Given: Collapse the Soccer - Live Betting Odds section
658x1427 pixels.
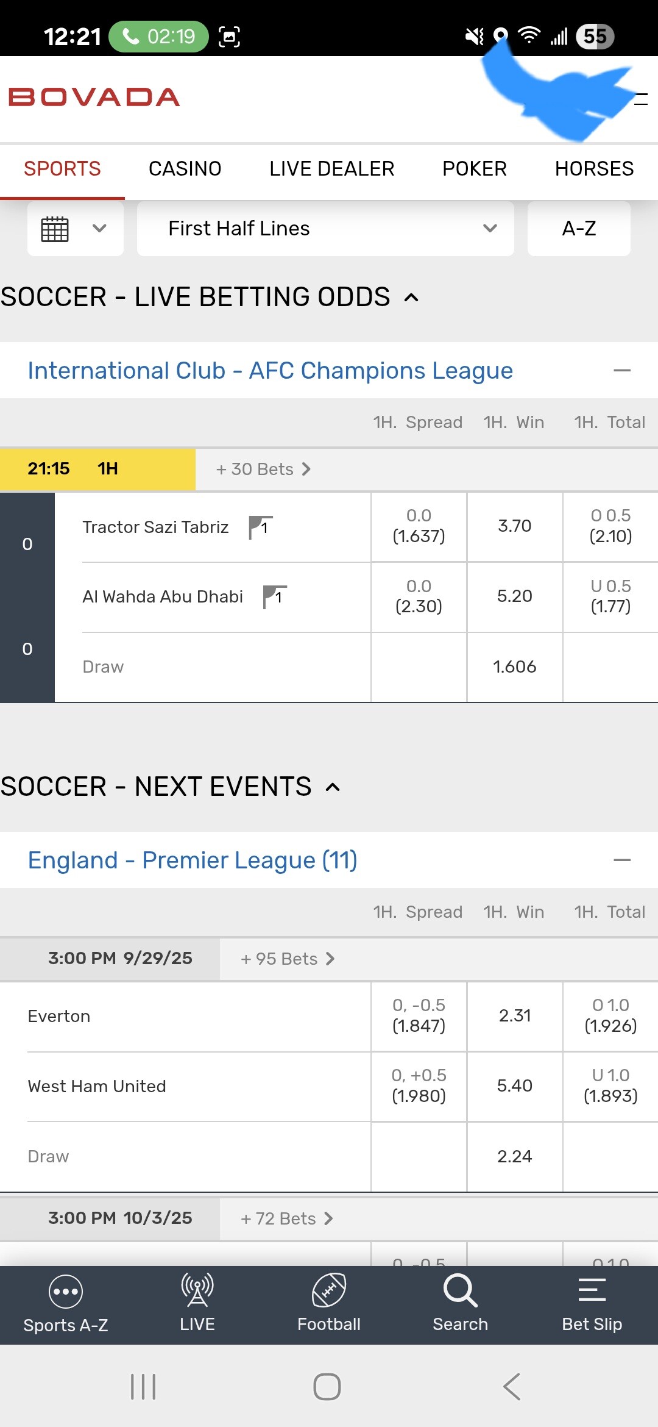Looking at the screenshot, I should pos(412,298).
